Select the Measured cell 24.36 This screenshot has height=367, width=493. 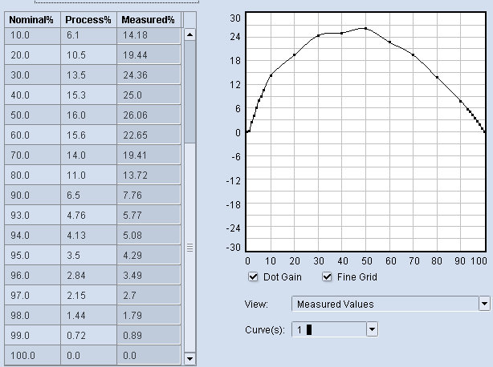[149, 75]
